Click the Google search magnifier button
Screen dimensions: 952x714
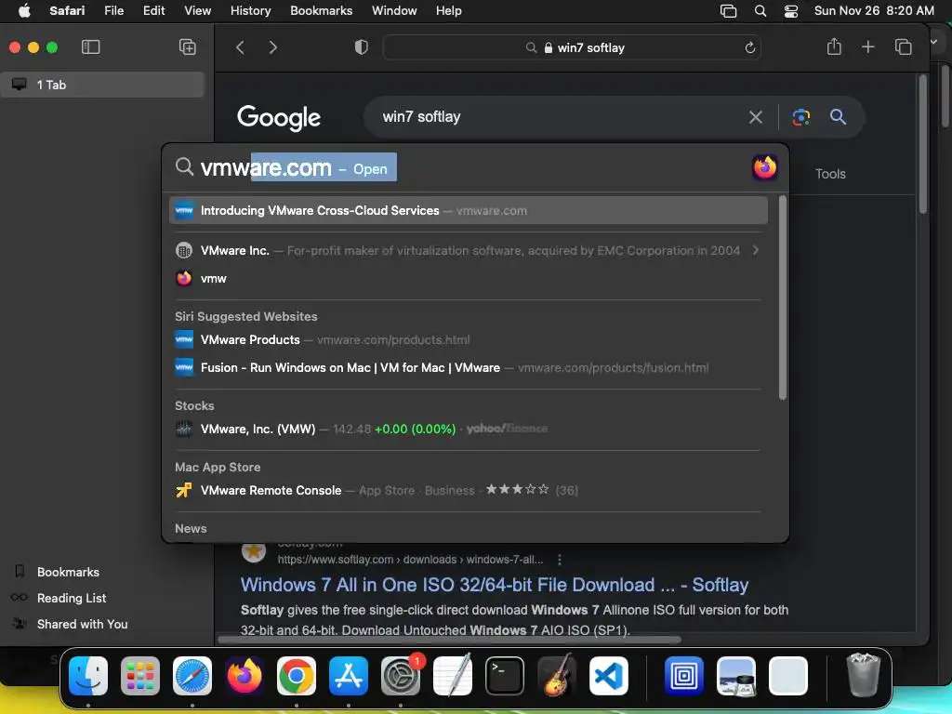[838, 116]
